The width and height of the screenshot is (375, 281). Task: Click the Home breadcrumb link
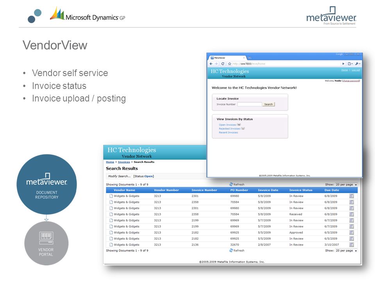(110, 162)
